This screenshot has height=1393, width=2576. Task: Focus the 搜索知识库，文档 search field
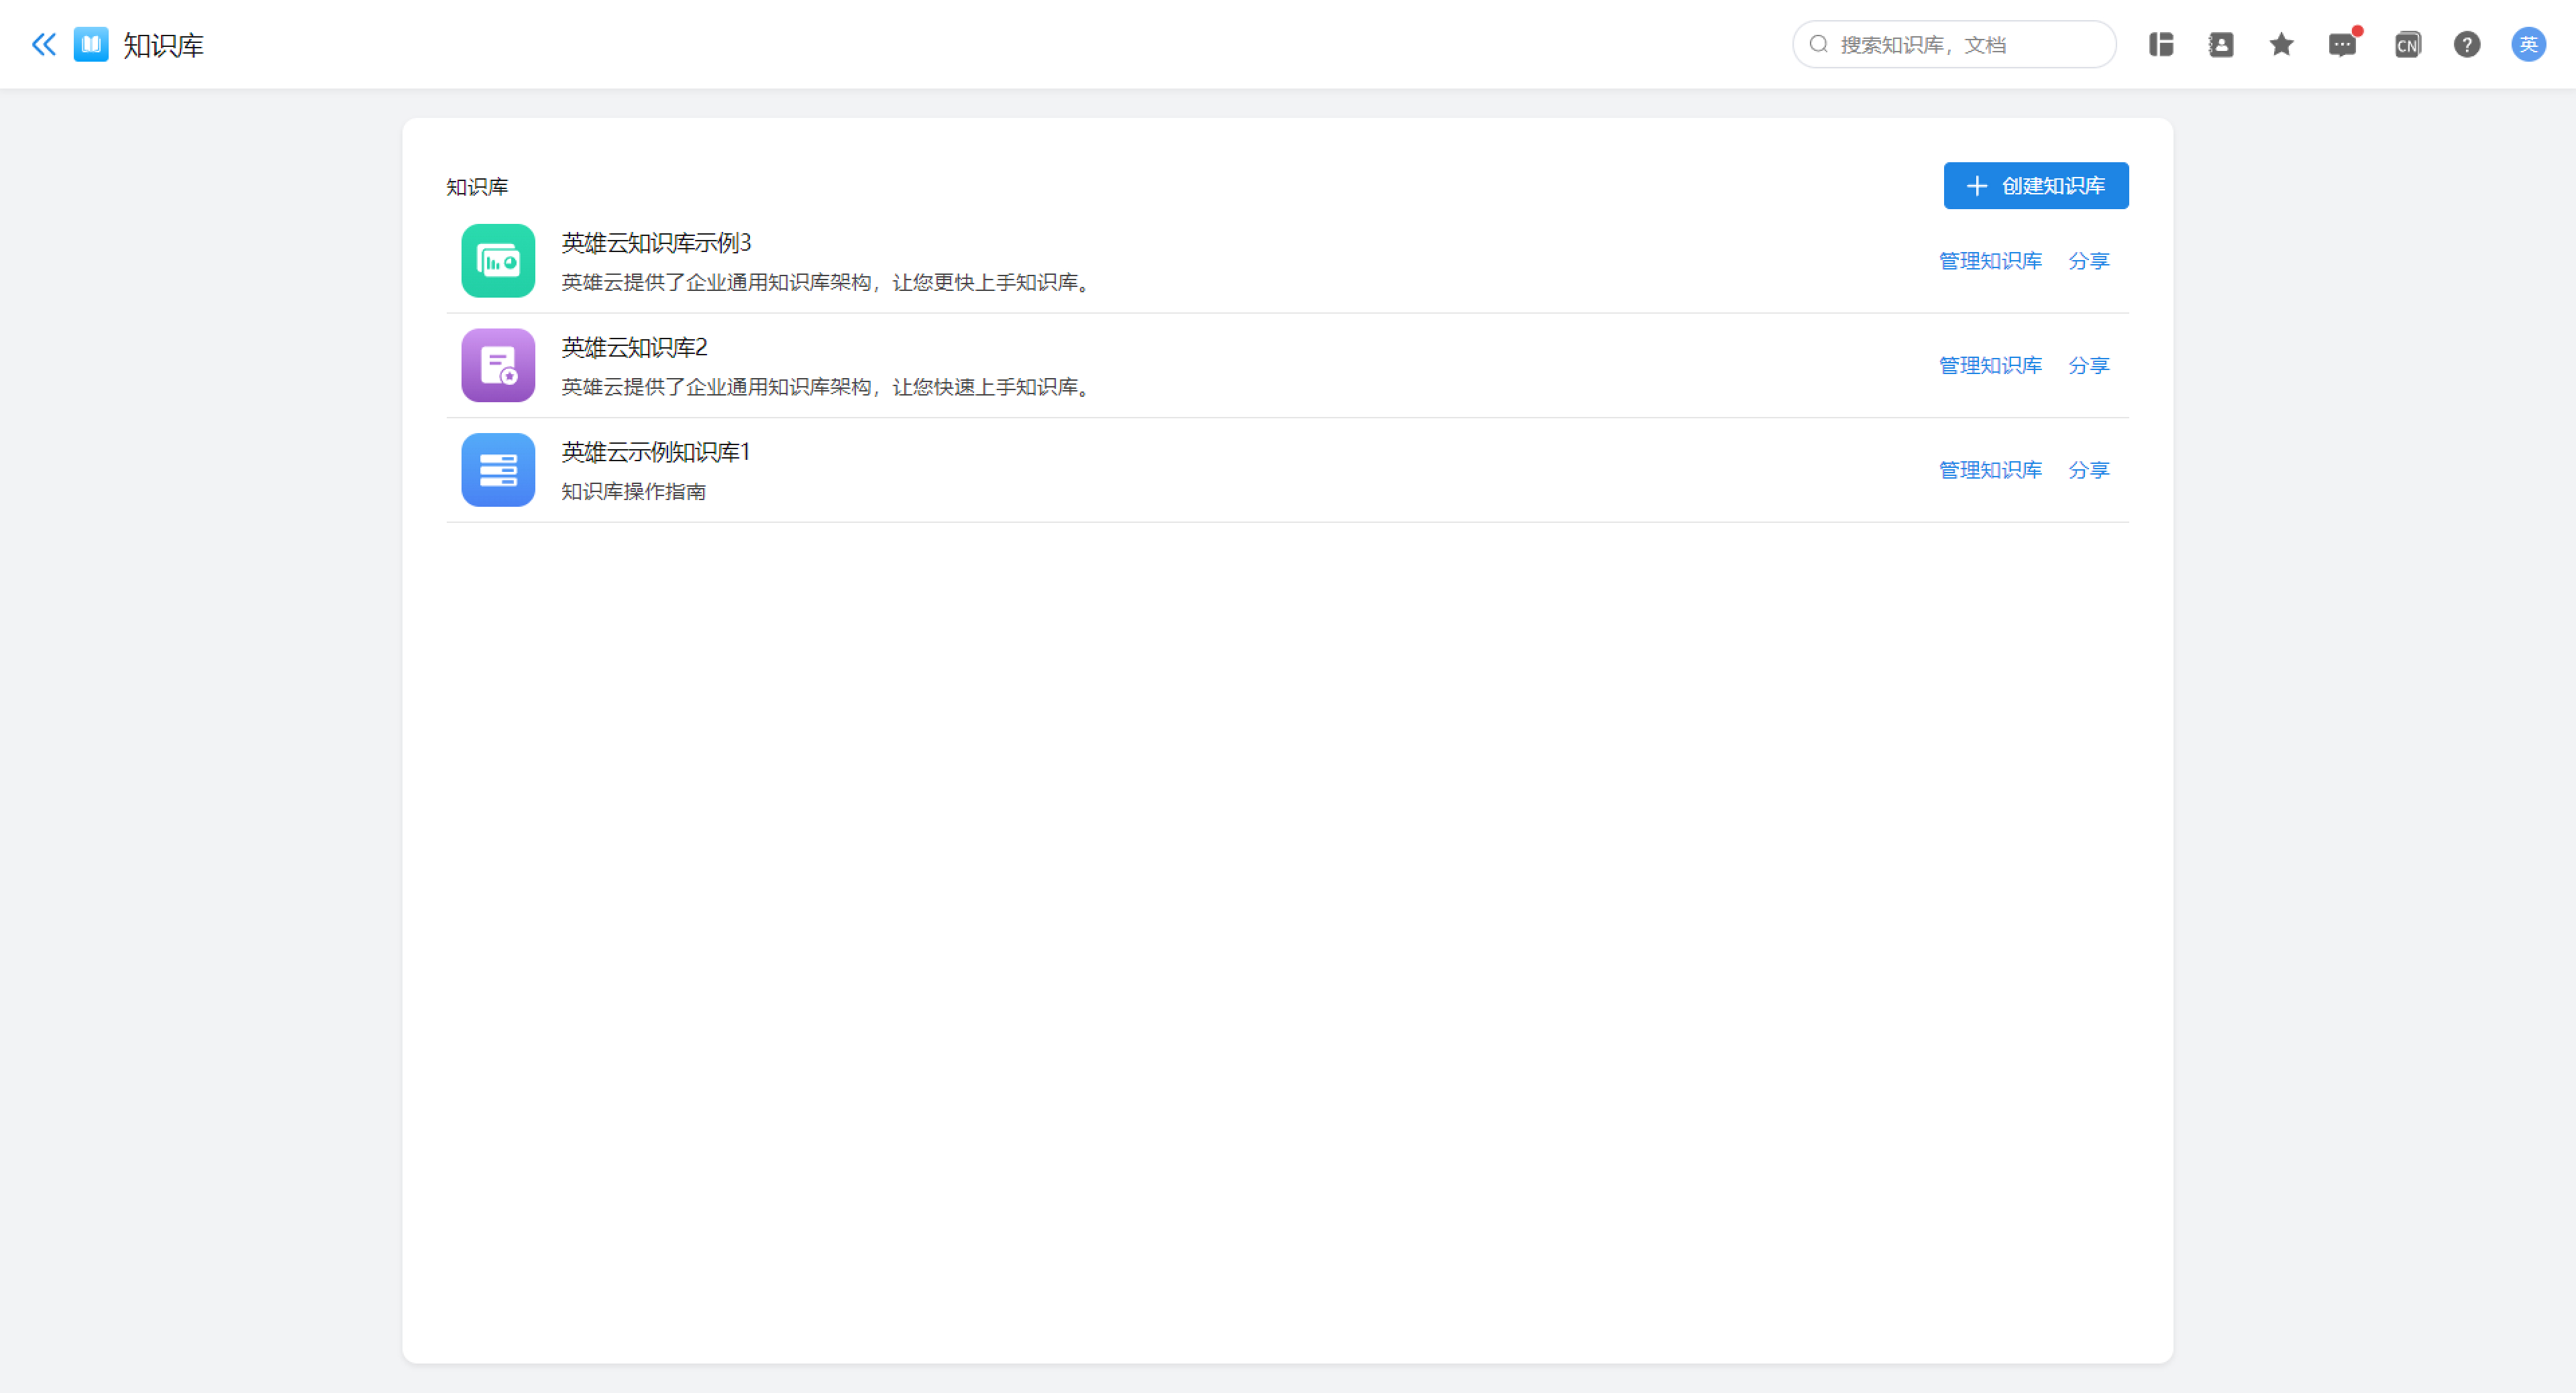pyautogui.click(x=1954, y=44)
